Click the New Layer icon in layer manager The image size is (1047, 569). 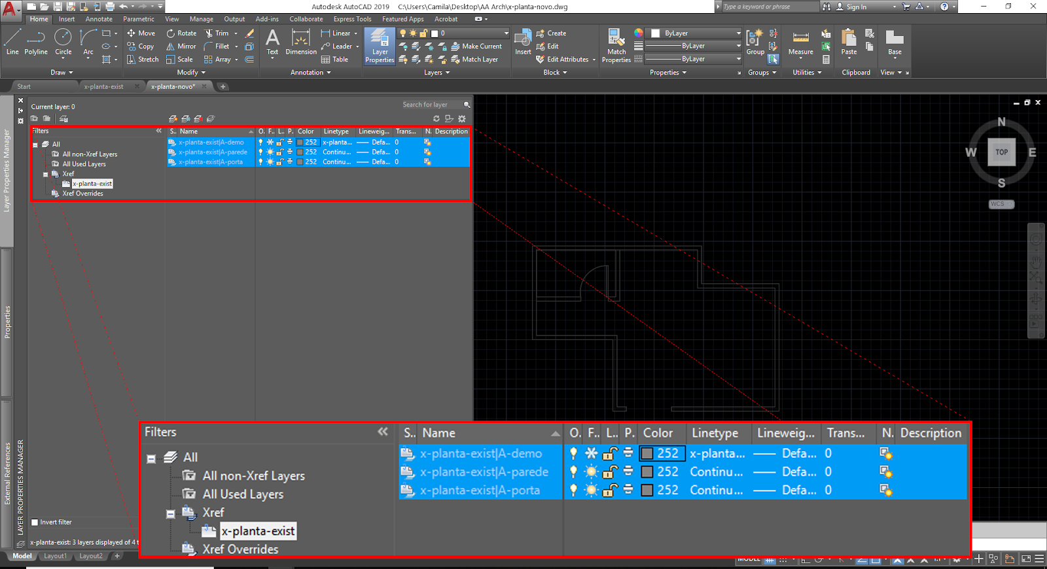tap(173, 119)
